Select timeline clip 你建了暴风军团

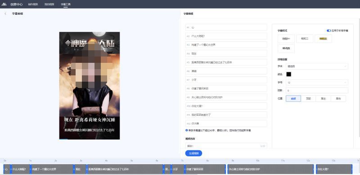tap(205, 169)
